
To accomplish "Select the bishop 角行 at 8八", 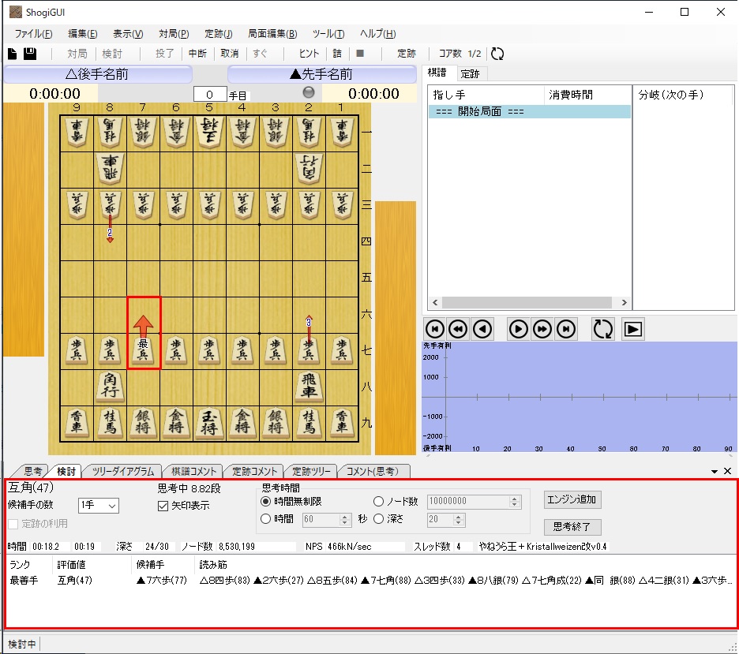I will point(110,386).
